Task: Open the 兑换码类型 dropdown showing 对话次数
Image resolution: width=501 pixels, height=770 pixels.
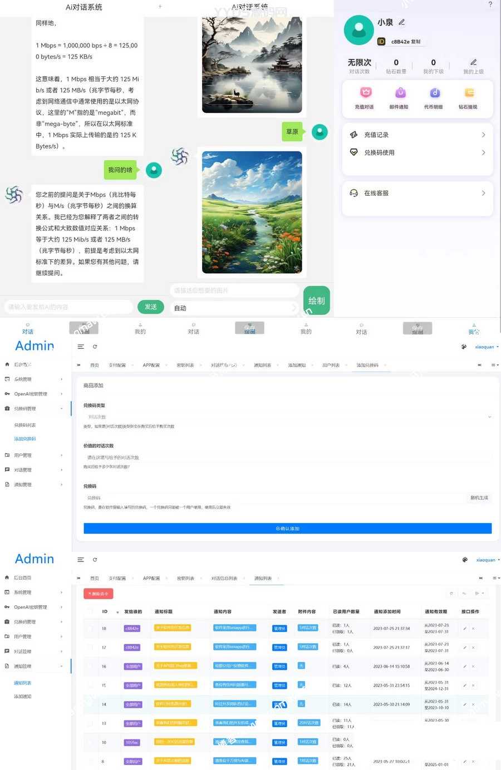Action: pos(288,417)
